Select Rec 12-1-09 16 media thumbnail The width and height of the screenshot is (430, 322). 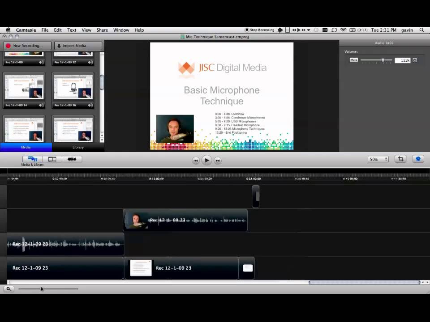click(73, 90)
